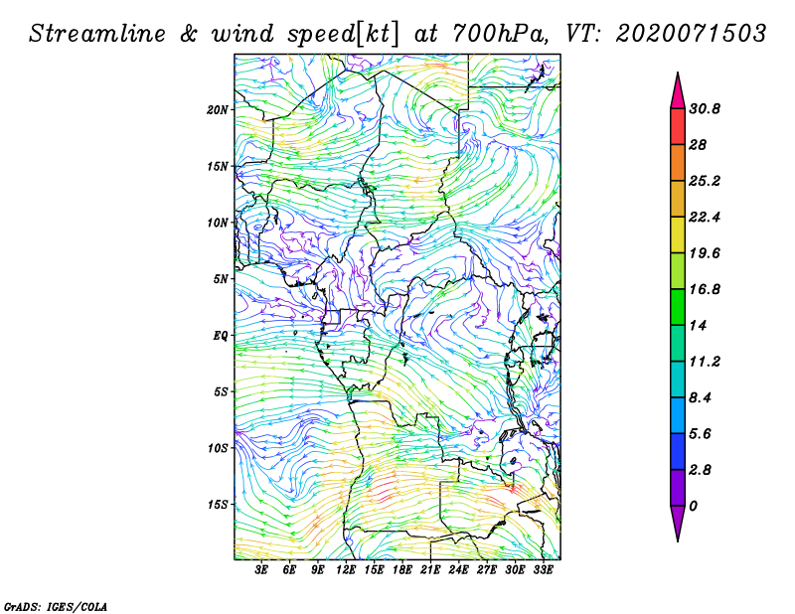Click the 15S latitude axis label

[218, 505]
